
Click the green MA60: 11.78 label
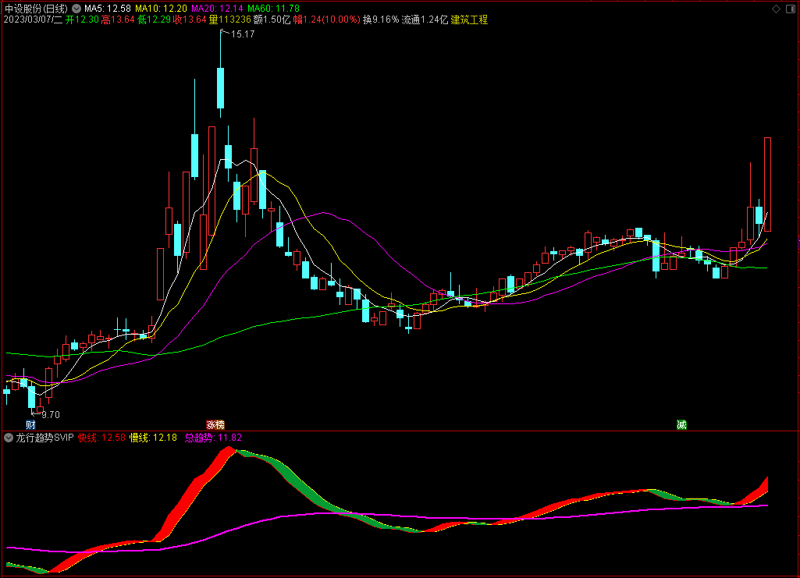(273, 9)
